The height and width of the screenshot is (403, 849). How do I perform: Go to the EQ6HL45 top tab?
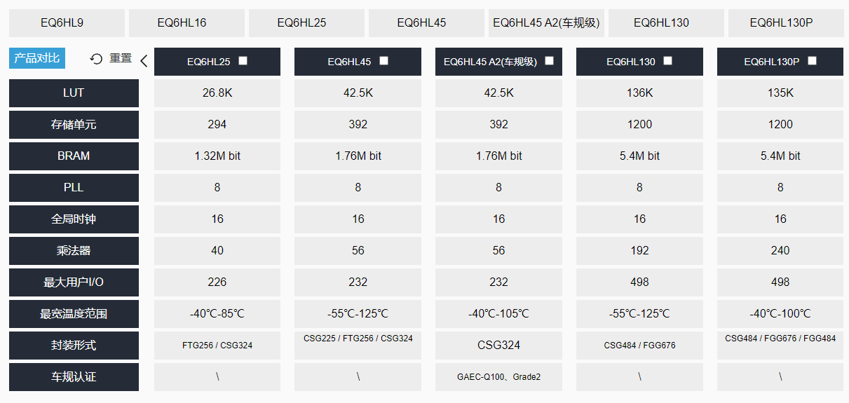(x=426, y=22)
